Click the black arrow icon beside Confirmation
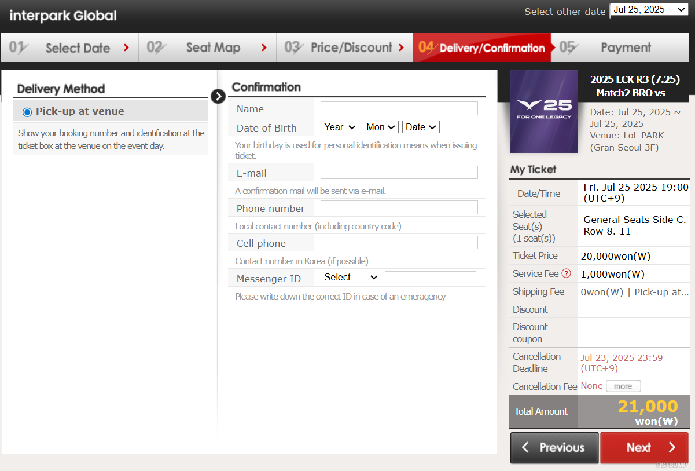Image resolution: width=695 pixels, height=471 pixels. coord(218,96)
